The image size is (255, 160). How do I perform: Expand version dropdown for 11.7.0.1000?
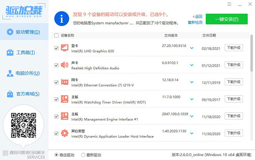(x=192, y=99)
